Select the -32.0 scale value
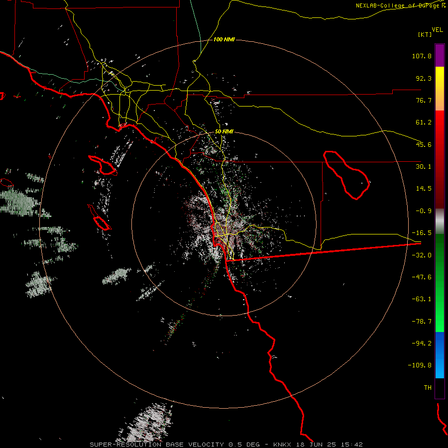This screenshot has width=448, height=448. click(422, 255)
